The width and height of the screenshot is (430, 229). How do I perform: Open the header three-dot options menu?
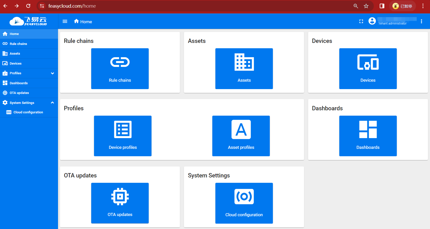421,21
